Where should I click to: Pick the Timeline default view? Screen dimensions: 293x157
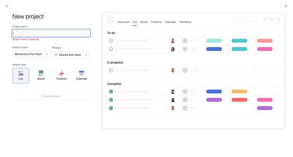(x=61, y=76)
